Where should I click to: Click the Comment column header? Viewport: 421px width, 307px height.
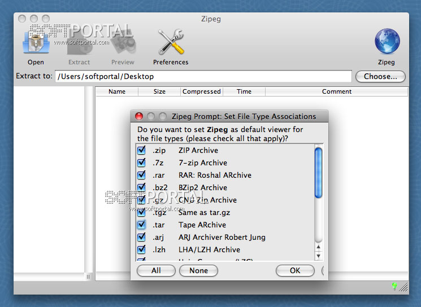pyautogui.click(x=337, y=91)
